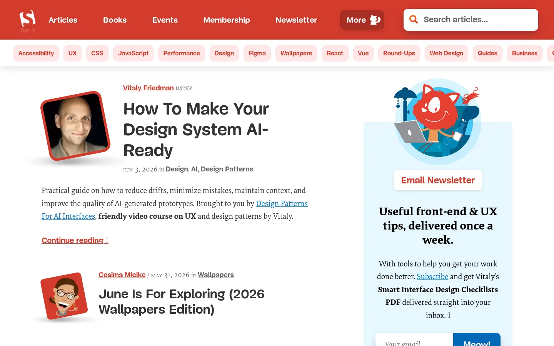This screenshot has height=346, width=554.
Task: Open the Events navigation item
Action: click(x=165, y=20)
